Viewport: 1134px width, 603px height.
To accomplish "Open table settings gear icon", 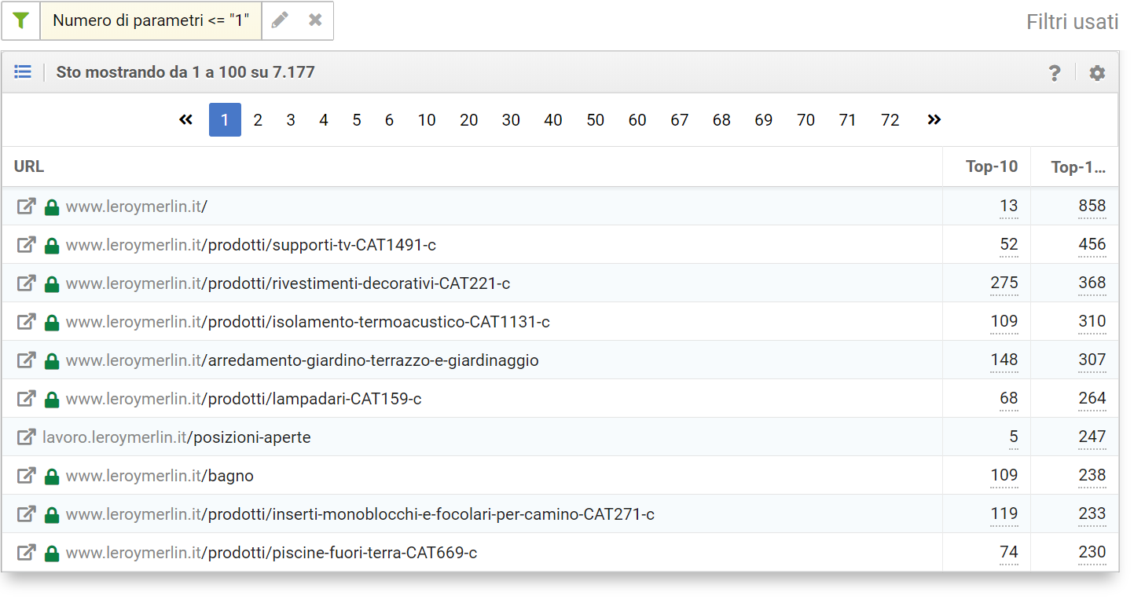I will (1097, 73).
